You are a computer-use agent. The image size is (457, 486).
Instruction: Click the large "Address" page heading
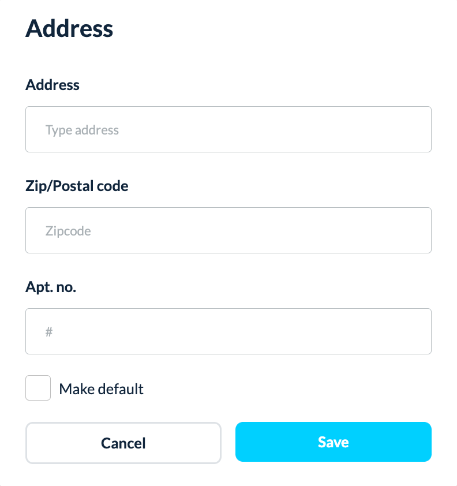(x=69, y=28)
